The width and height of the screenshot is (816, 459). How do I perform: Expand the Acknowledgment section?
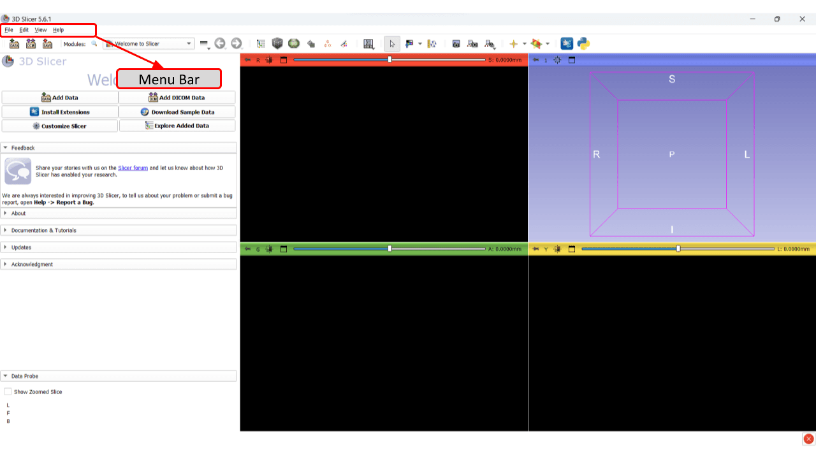[119, 264]
